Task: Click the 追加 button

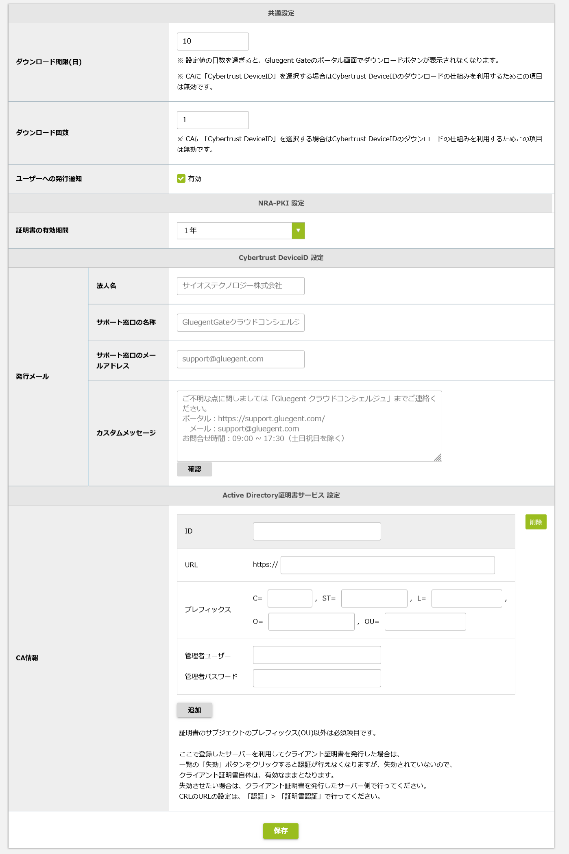Action: pyautogui.click(x=194, y=710)
